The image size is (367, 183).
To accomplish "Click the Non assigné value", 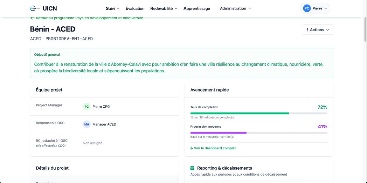I will click(92, 143).
